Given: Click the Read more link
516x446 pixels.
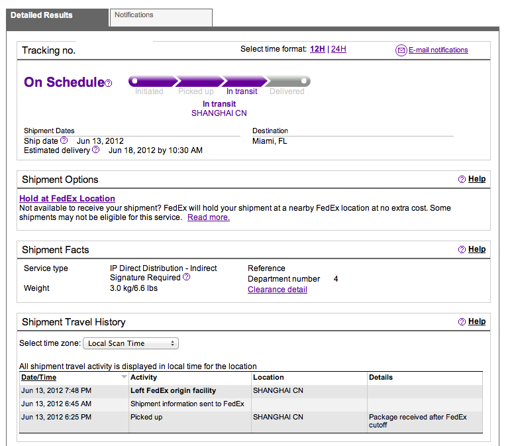Looking at the screenshot, I should 208,217.
